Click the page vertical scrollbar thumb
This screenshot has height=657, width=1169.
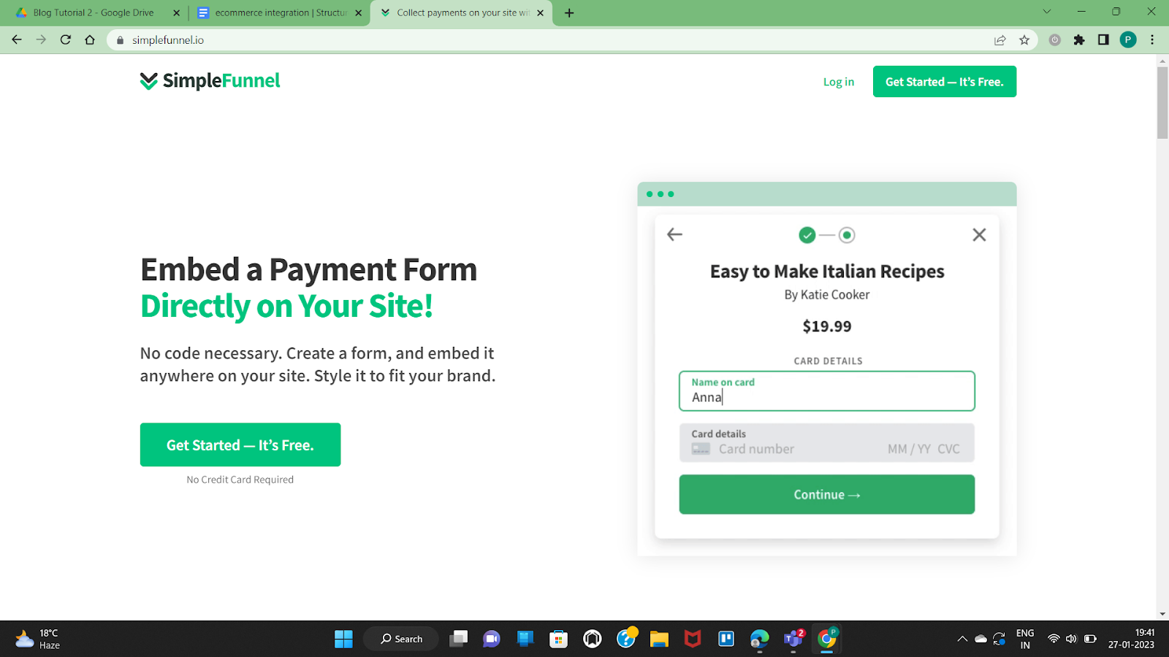[1162, 102]
